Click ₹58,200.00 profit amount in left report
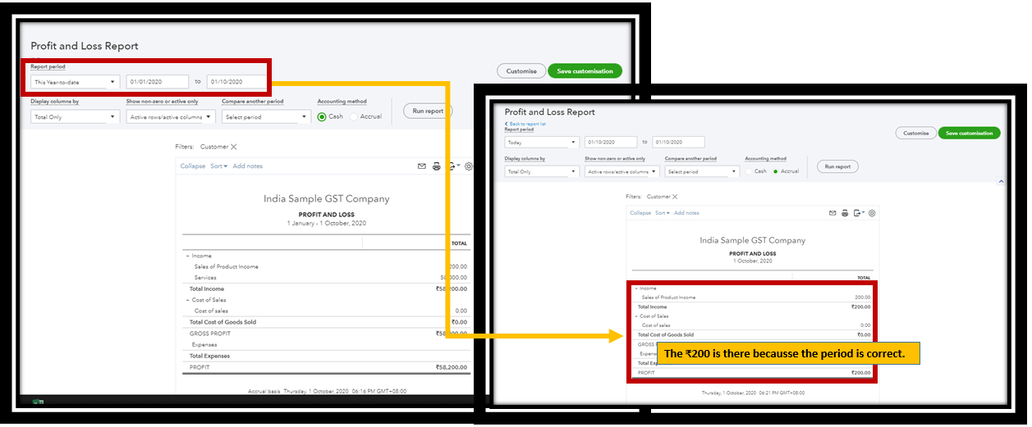Viewport: 1032px width, 427px height. (452, 367)
